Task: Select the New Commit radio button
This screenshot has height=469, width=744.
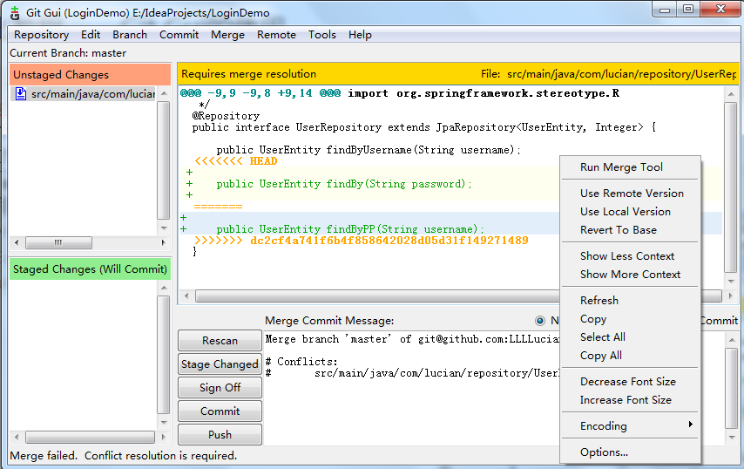Action: pos(540,321)
